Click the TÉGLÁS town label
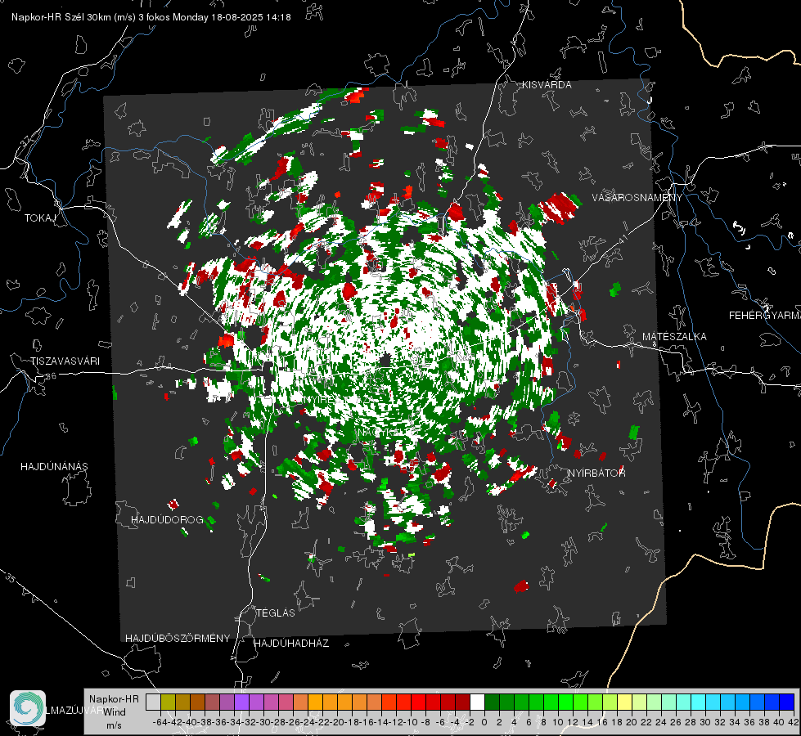Viewport: 801px width, 736px height. (276, 613)
